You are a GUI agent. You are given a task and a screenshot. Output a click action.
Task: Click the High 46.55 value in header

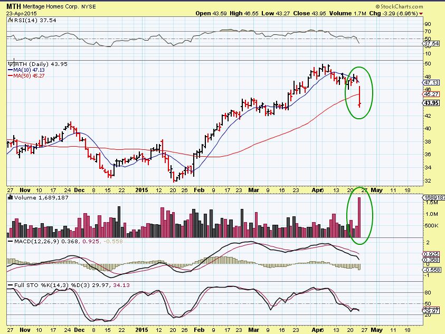[x=244, y=13]
